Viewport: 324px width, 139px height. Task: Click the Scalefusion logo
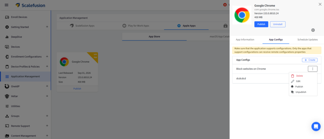30,5
